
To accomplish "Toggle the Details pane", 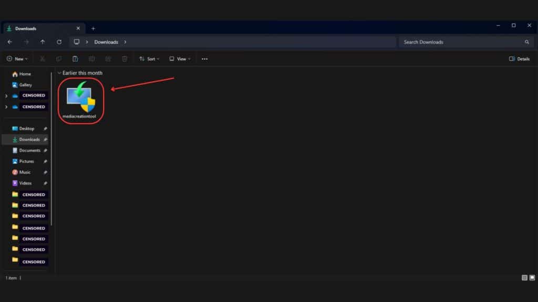I will click(519, 59).
